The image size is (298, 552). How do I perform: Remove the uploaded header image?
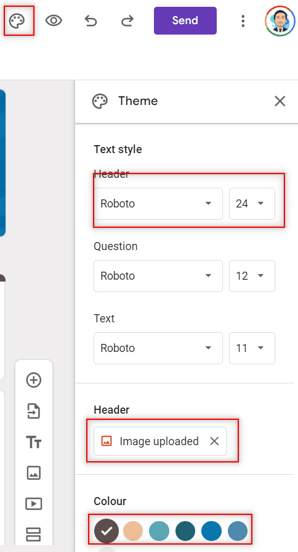point(214,441)
